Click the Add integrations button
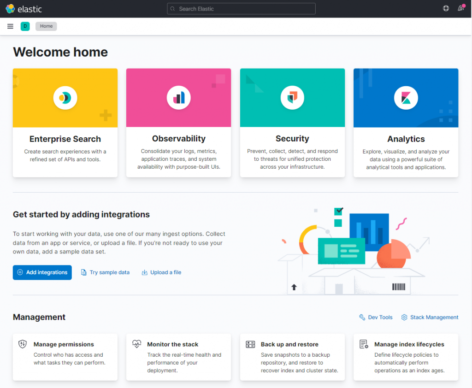This screenshot has width=472, height=388. click(42, 272)
